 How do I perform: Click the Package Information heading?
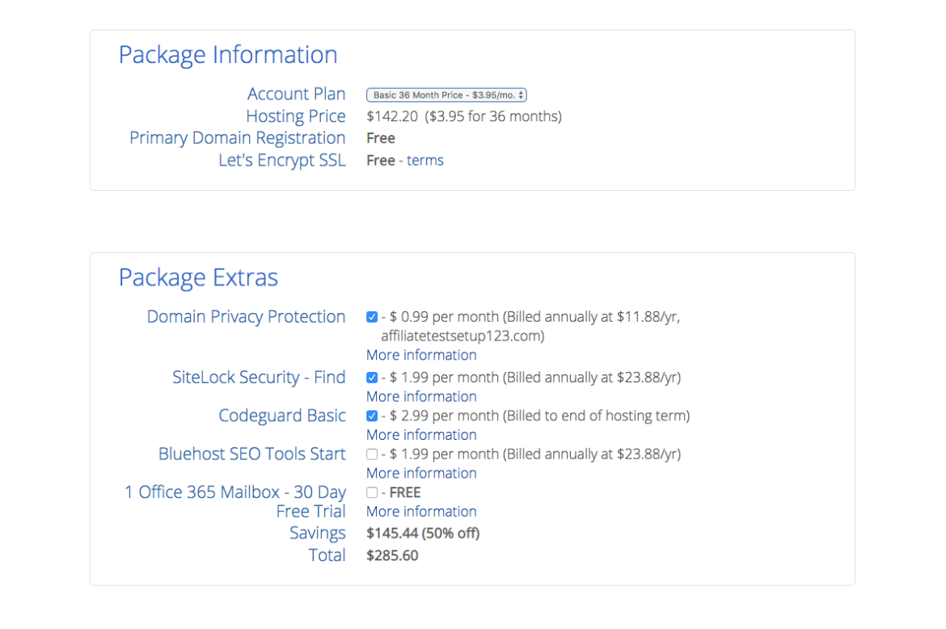click(228, 55)
